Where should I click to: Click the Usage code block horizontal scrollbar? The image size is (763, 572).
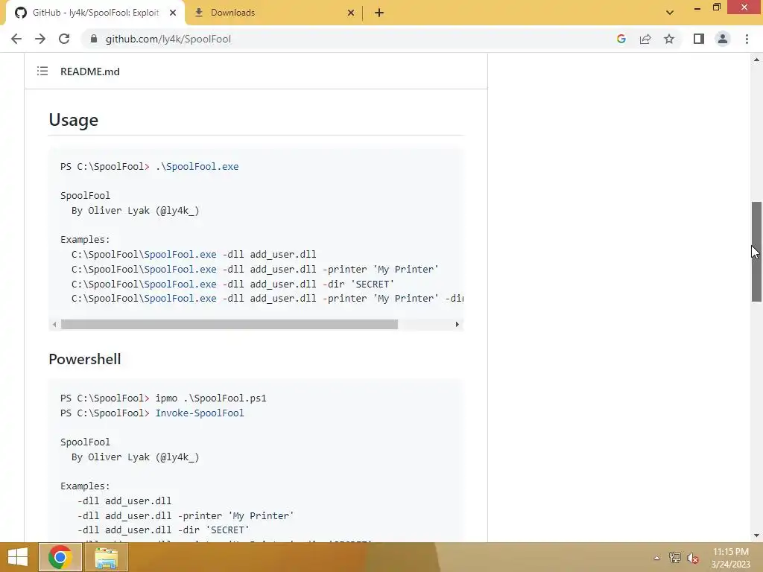(229, 325)
